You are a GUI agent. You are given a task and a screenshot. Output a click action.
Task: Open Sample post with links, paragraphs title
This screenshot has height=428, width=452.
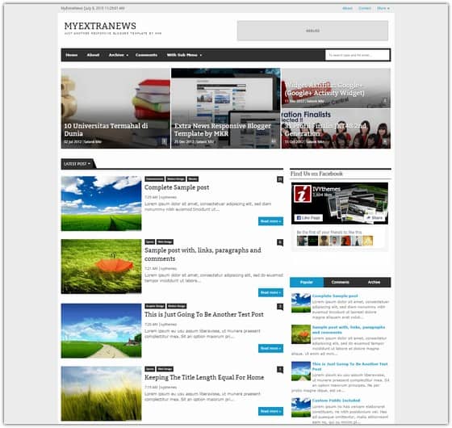pyautogui.click(x=203, y=254)
